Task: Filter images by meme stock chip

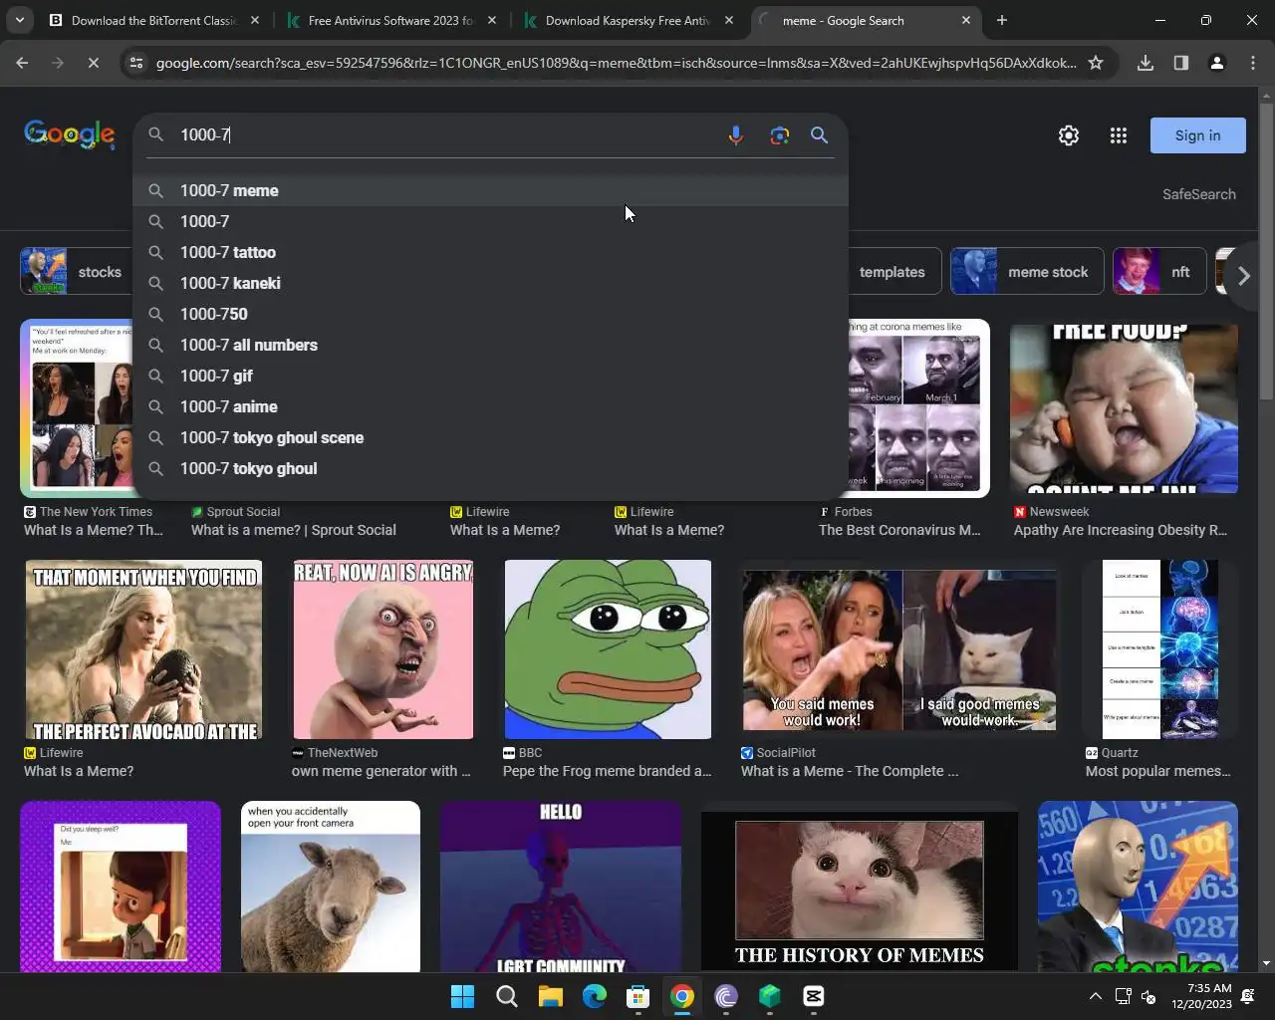Action: click(x=1027, y=272)
